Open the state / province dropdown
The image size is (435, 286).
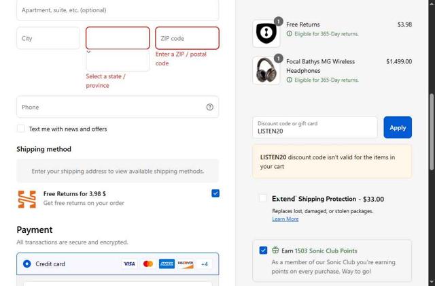tap(118, 38)
